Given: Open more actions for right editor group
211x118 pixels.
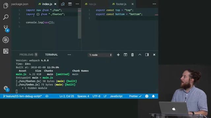Looking at the screenshot, I should [154, 4].
